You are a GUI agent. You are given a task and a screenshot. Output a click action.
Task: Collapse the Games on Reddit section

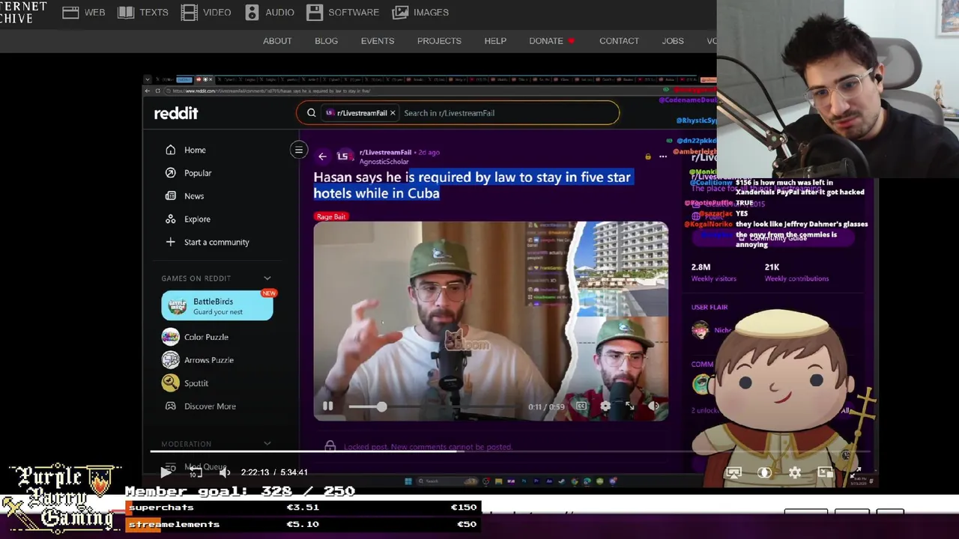(x=267, y=278)
